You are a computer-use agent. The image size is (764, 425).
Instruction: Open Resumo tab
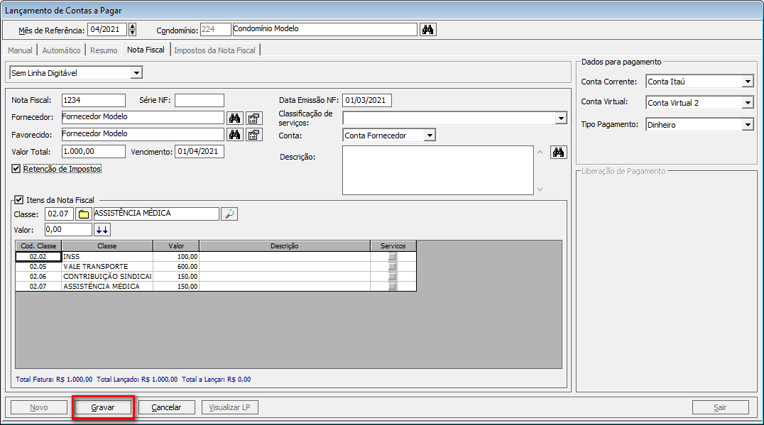coord(104,50)
